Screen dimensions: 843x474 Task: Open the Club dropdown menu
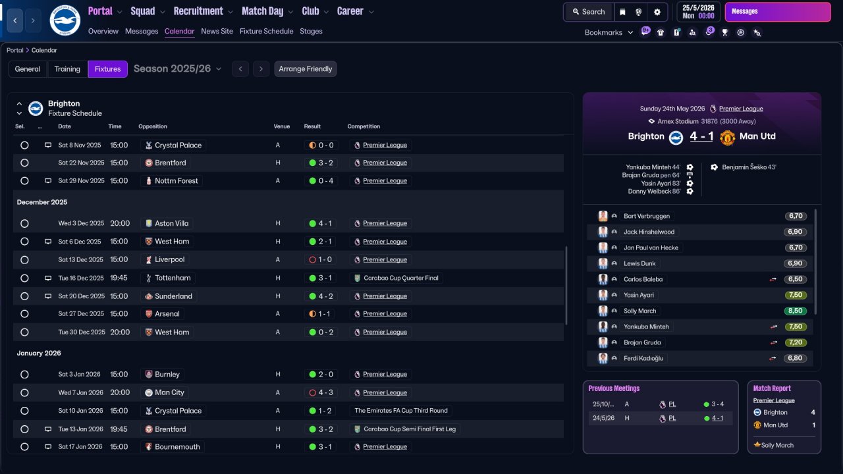coord(315,11)
